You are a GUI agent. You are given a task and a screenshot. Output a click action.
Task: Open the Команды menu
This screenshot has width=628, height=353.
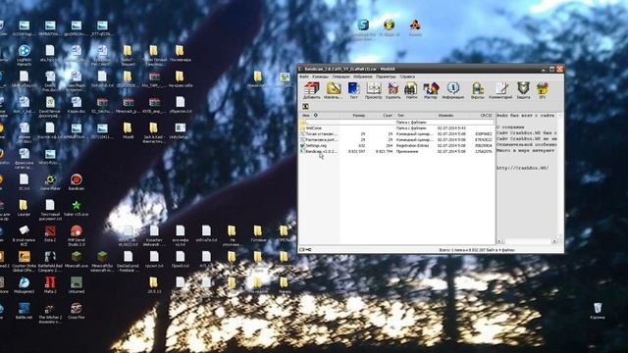[x=320, y=76]
